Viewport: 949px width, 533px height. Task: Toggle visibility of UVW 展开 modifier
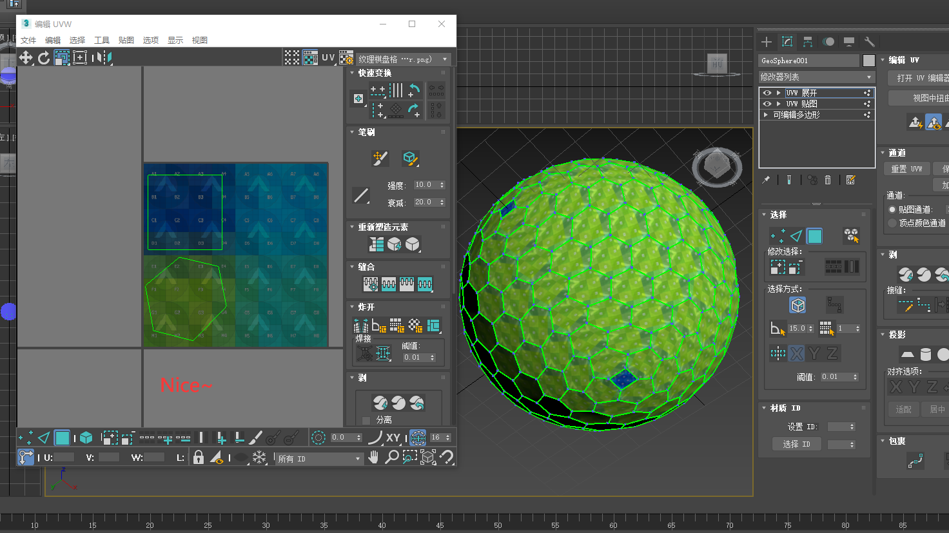pos(767,93)
